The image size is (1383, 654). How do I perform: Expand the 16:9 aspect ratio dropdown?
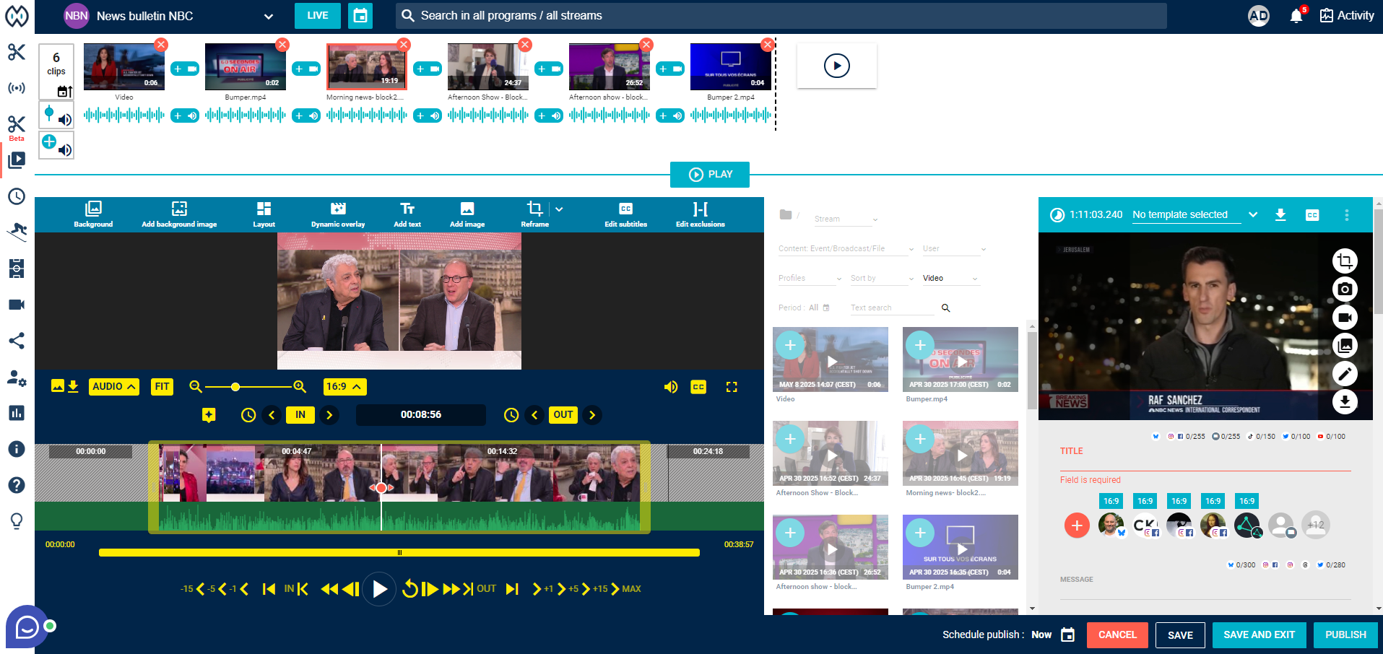pos(344,387)
